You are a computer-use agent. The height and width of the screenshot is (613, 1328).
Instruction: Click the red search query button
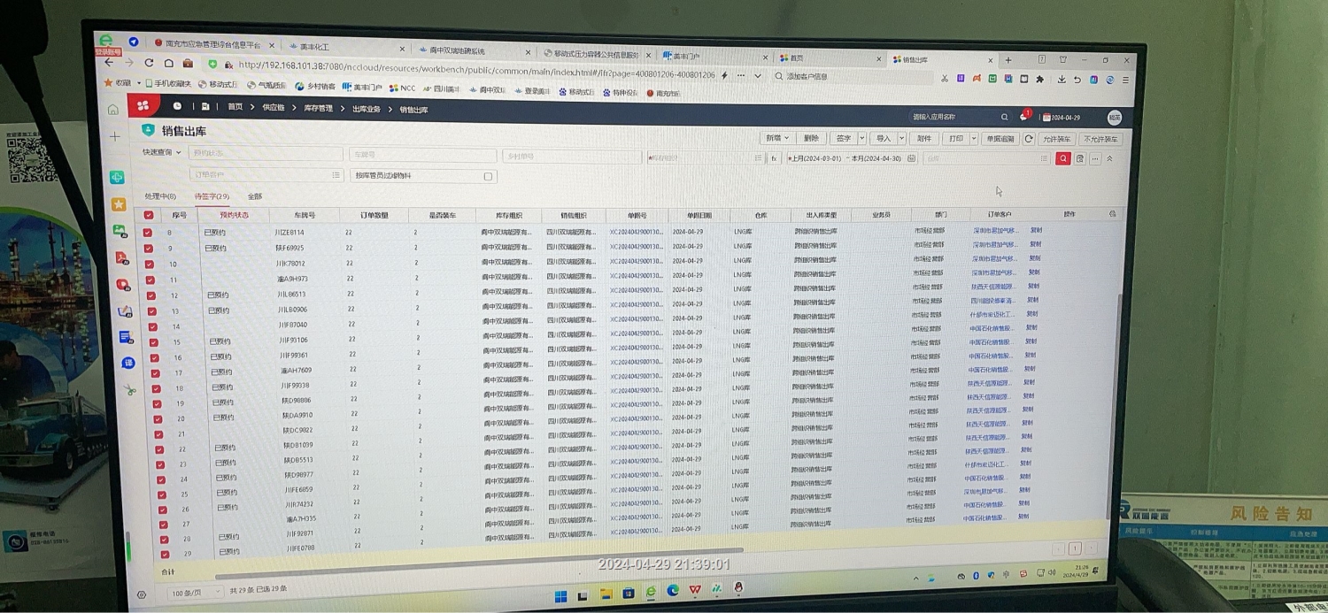(1063, 159)
